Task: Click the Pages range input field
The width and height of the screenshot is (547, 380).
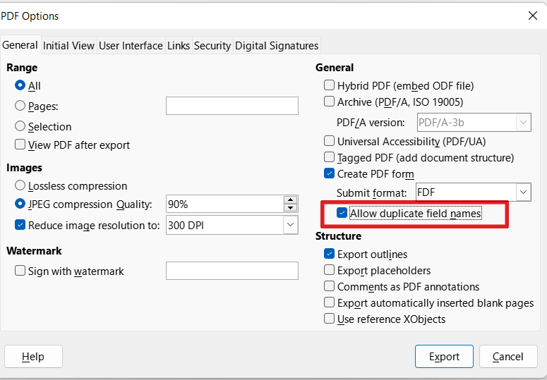Action: (232, 106)
